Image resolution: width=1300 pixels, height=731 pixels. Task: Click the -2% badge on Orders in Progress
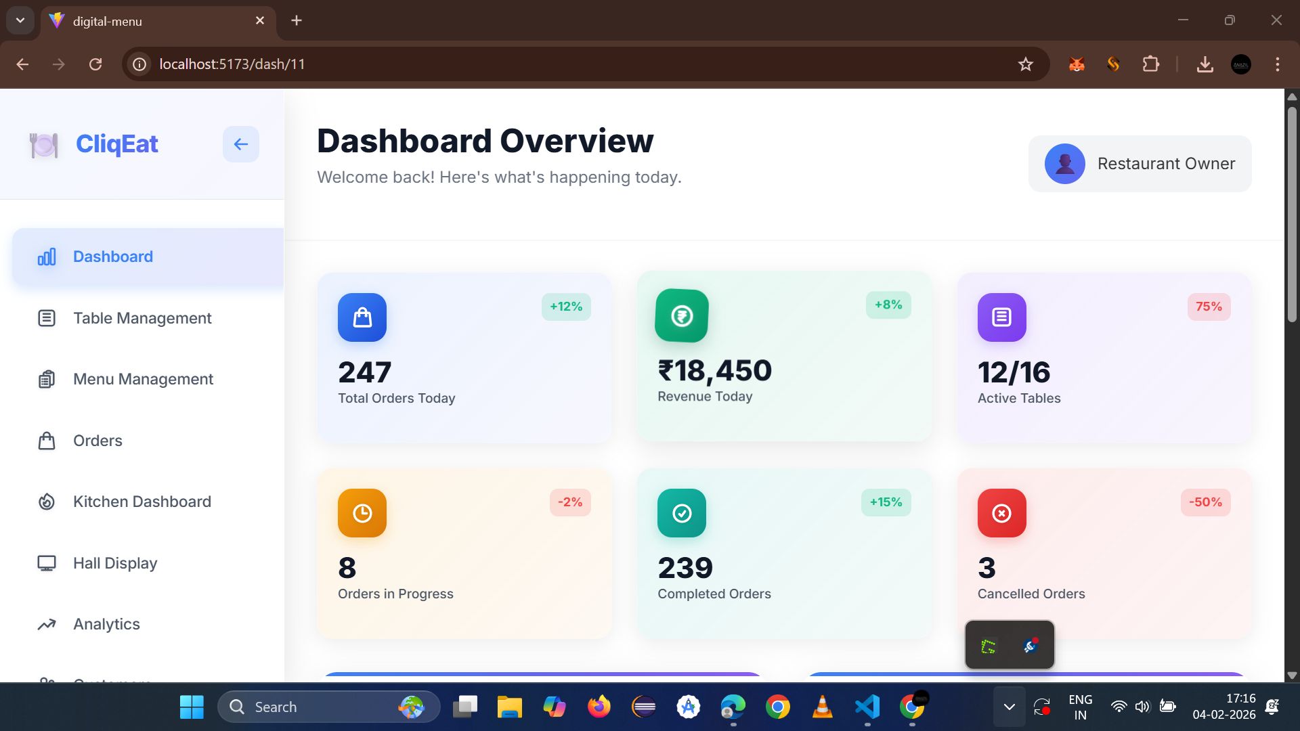570,502
